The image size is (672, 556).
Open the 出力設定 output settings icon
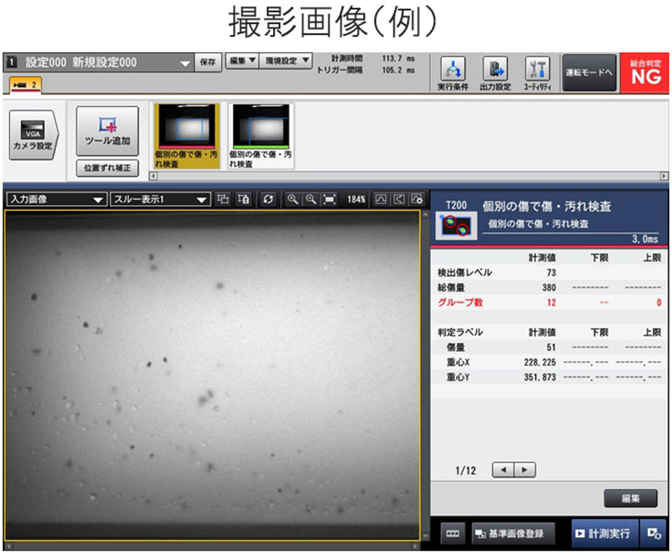495,73
